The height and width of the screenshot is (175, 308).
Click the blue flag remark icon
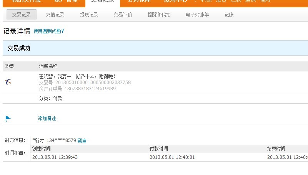pyautogui.click(x=8, y=119)
